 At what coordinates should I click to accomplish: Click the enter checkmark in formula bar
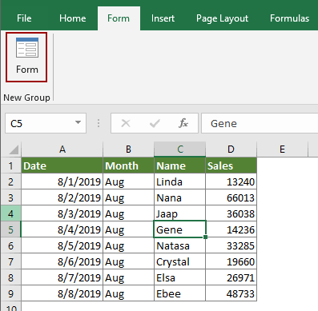155,123
